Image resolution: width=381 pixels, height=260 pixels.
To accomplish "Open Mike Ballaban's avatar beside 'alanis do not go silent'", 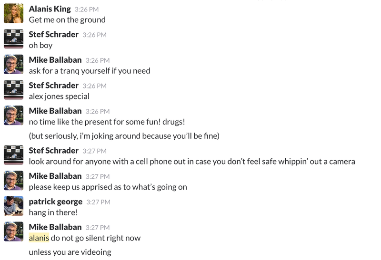I will pos(14,231).
